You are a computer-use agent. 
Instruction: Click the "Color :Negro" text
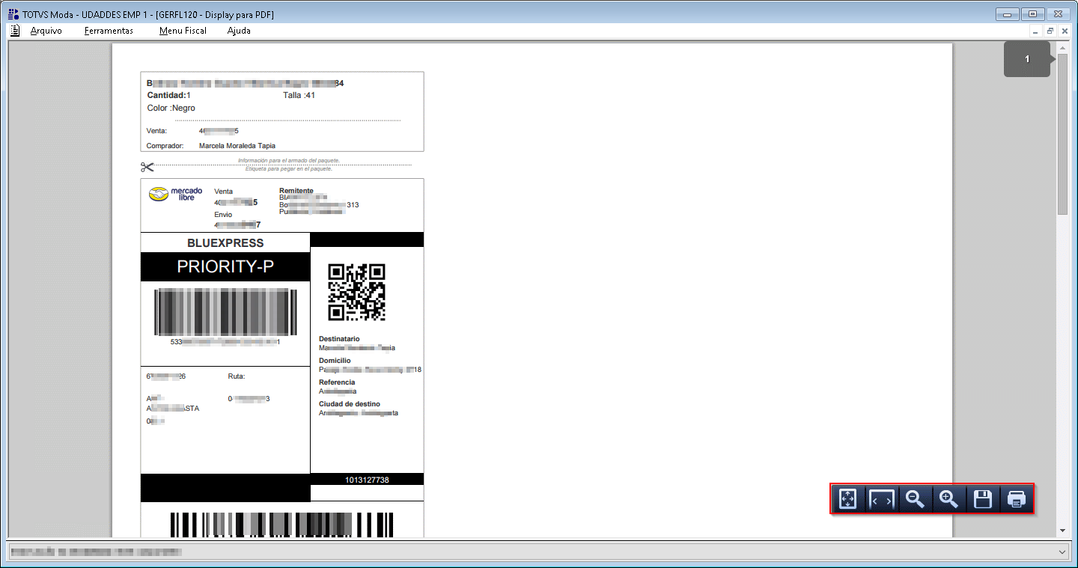coord(171,109)
